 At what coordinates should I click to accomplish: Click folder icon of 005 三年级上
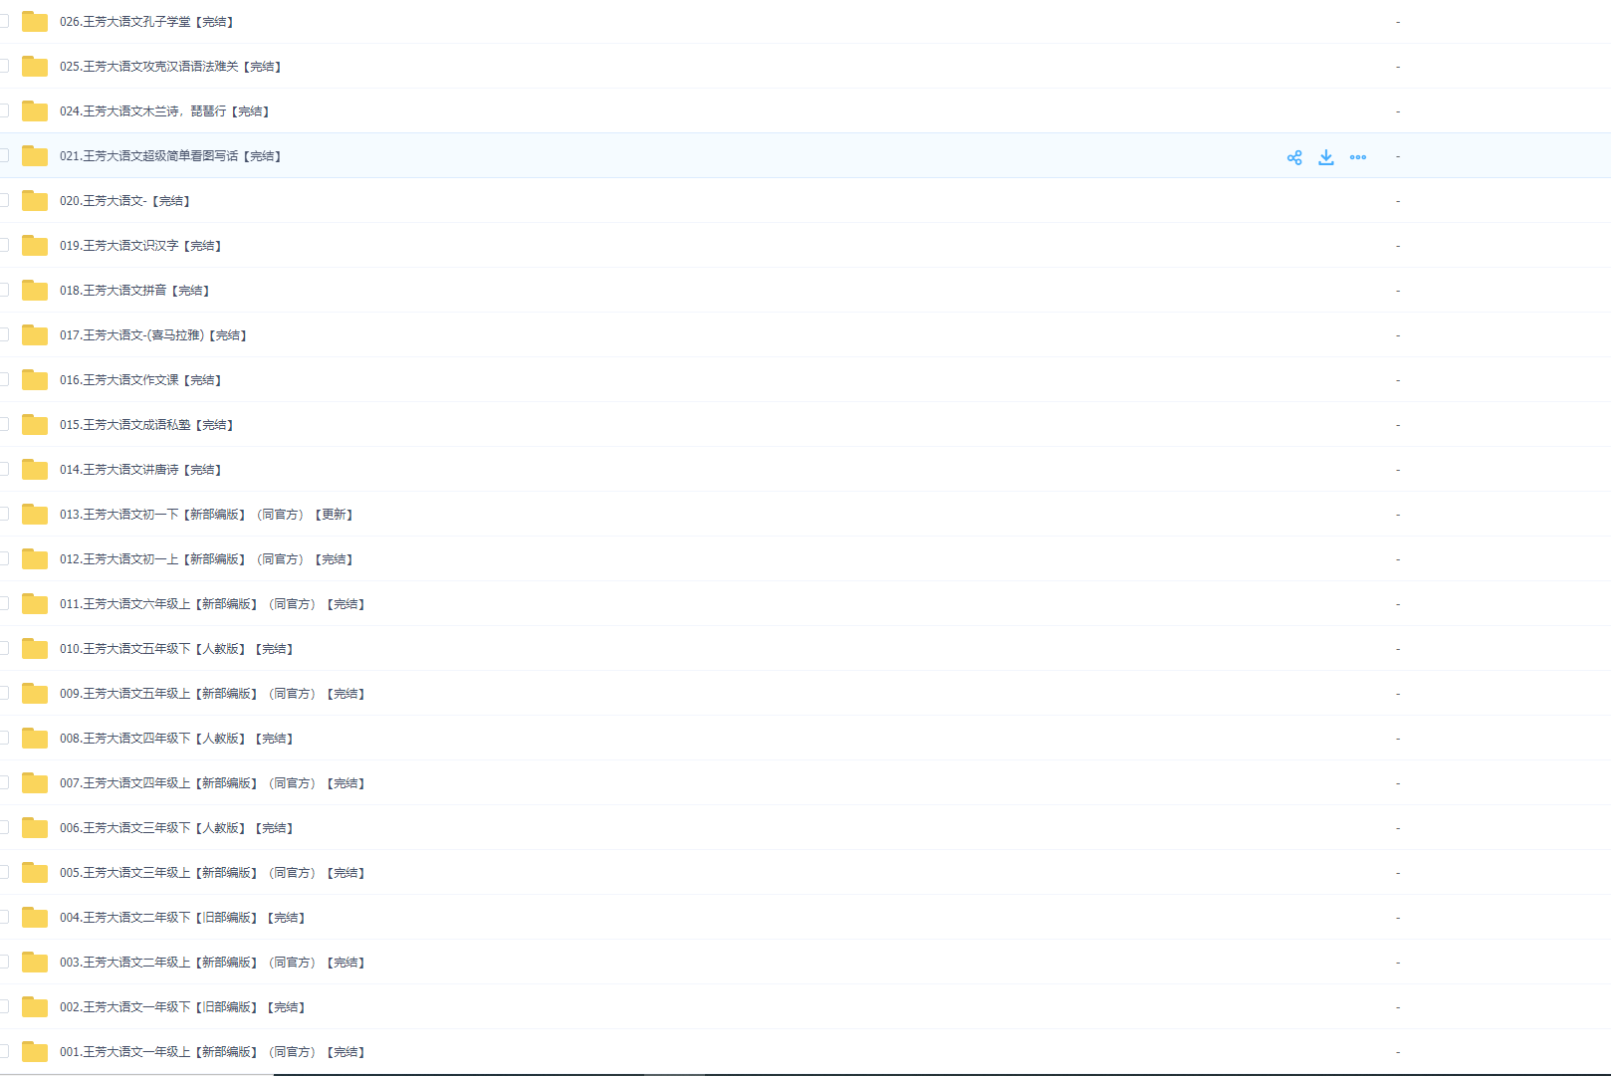tap(35, 872)
